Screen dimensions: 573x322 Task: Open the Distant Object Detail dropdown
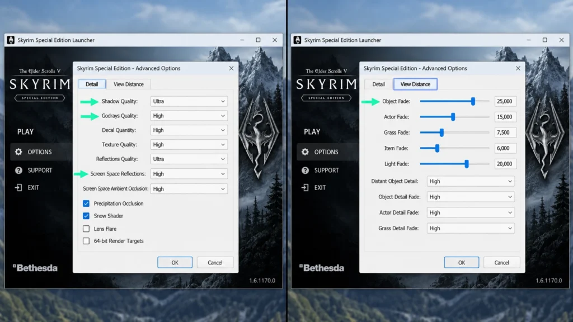pyautogui.click(x=471, y=181)
